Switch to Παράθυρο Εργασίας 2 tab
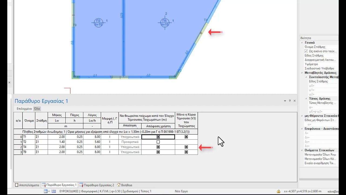The image size is (346, 195). pos(97,185)
